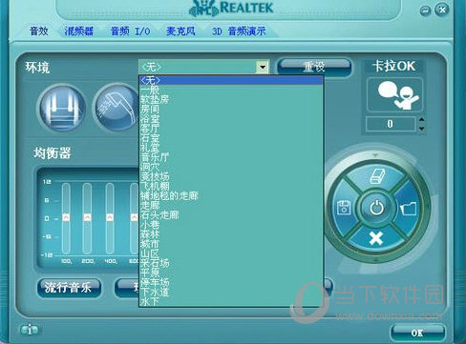
Task: Open the 环境 environment dropdown arrow
Action: [x=263, y=67]
